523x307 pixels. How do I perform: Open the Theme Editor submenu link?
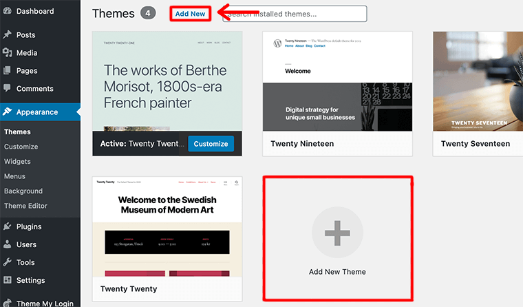pyautogui.click(x=25, y=206)
